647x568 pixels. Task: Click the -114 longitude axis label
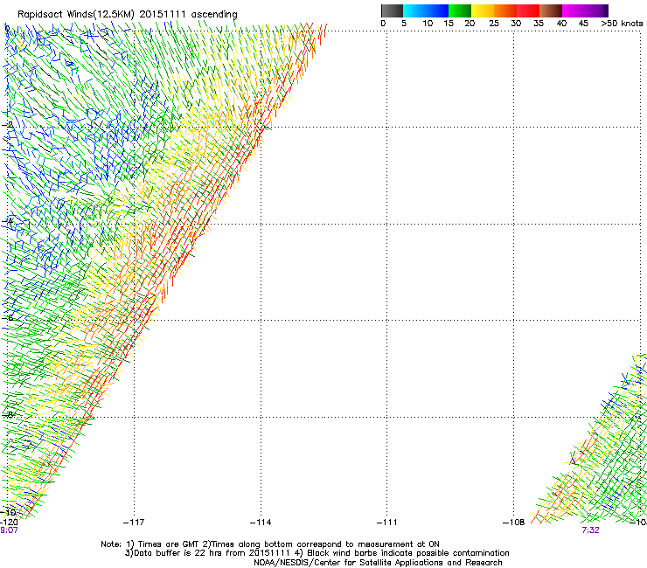tap(261, 523)
